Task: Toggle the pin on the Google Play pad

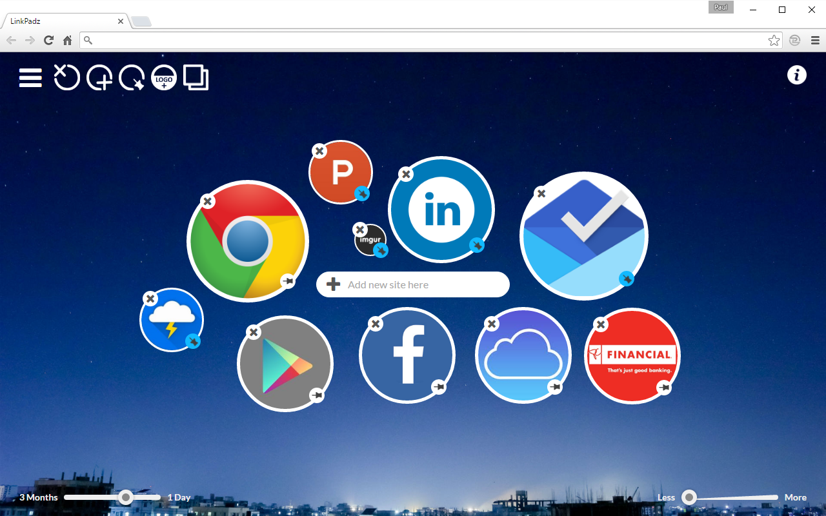Action: click(x=316, y=395)
